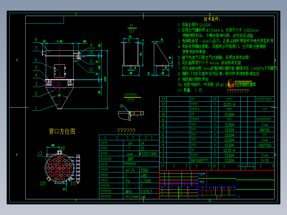Select the 60° hopper angle dimension
This screenshot has height=215, width=287.
59,96
